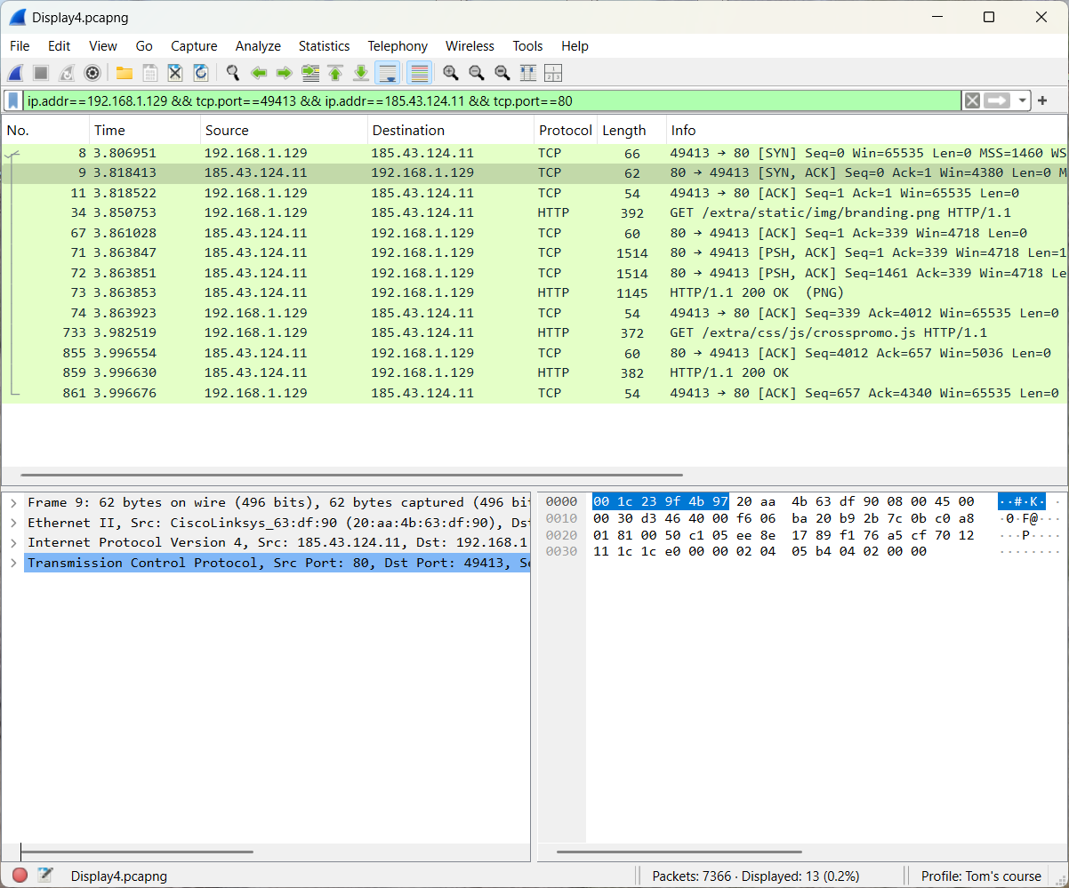The width and height of the screenshot is (1069, 888).
Task: Expand the Ethernet II details row
Action: click(x=13, y=523)
